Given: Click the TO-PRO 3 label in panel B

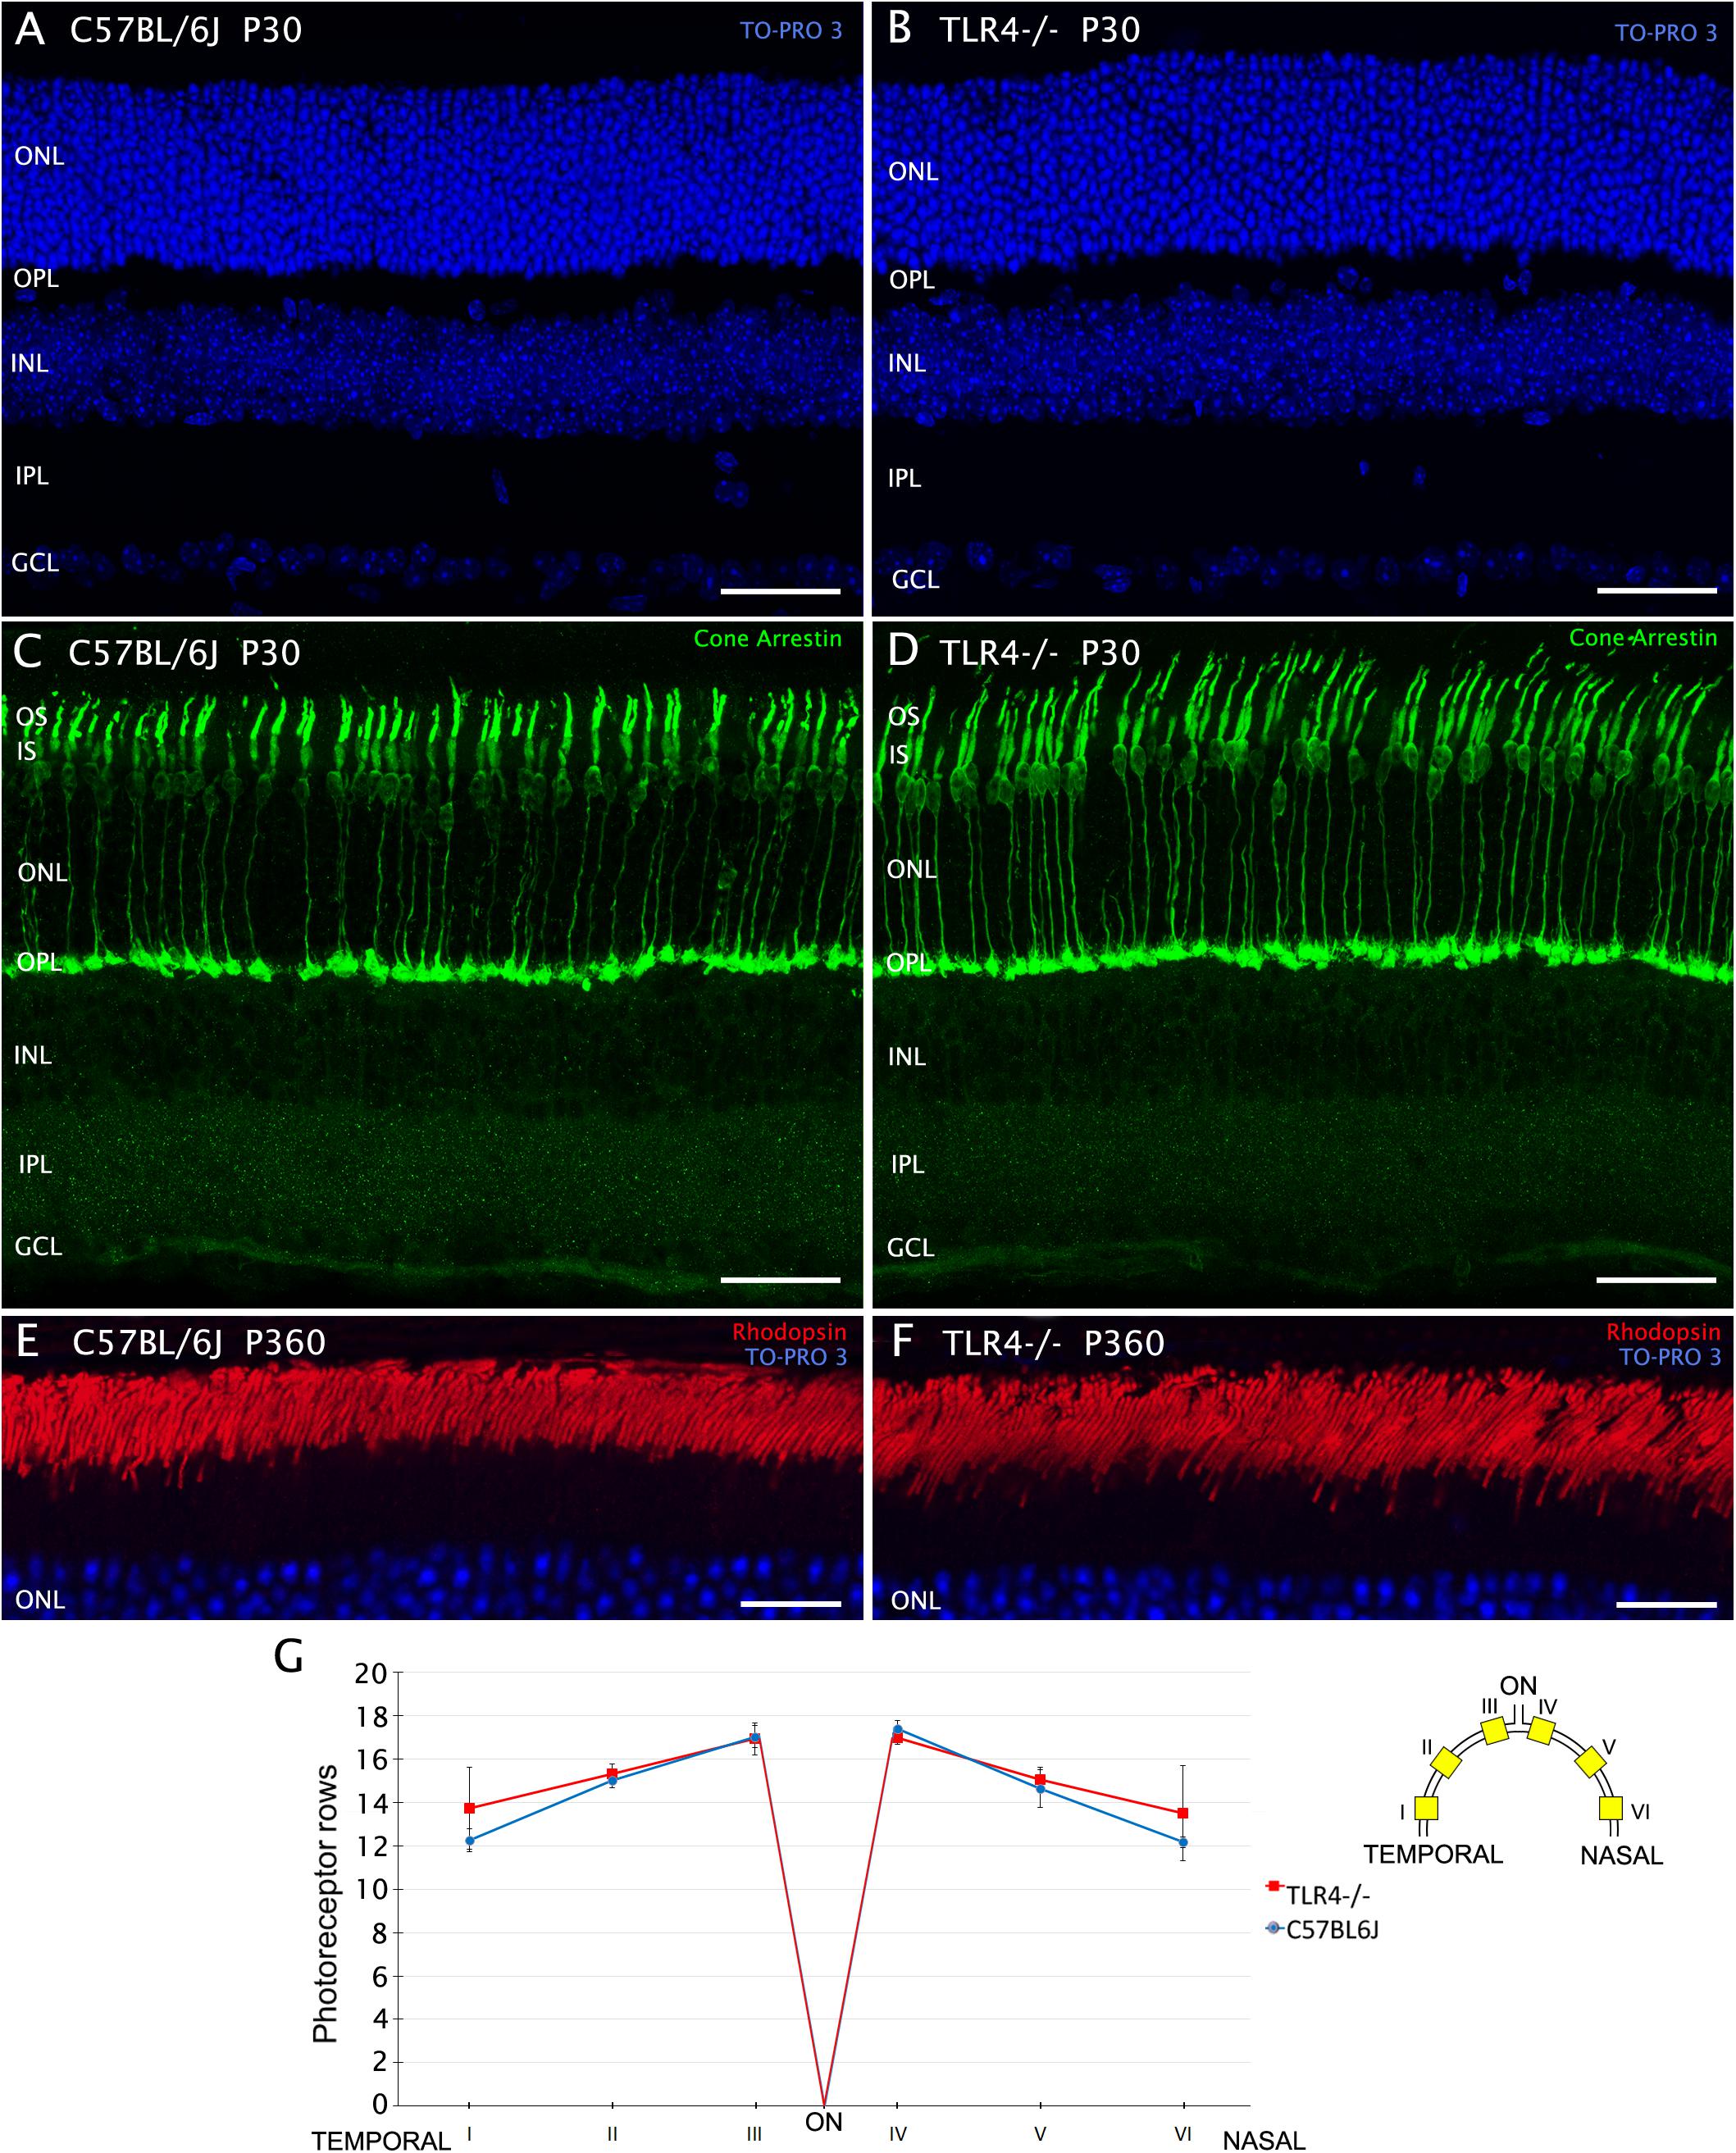Looking at the screenshot, I should (1665, 33).
